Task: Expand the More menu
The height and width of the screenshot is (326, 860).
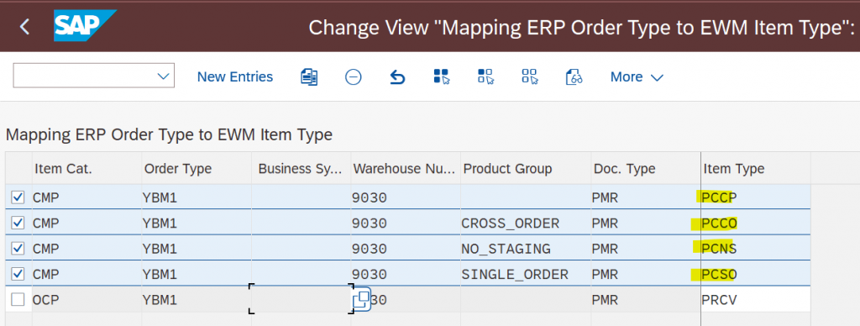Action: [x=637, y=77]
